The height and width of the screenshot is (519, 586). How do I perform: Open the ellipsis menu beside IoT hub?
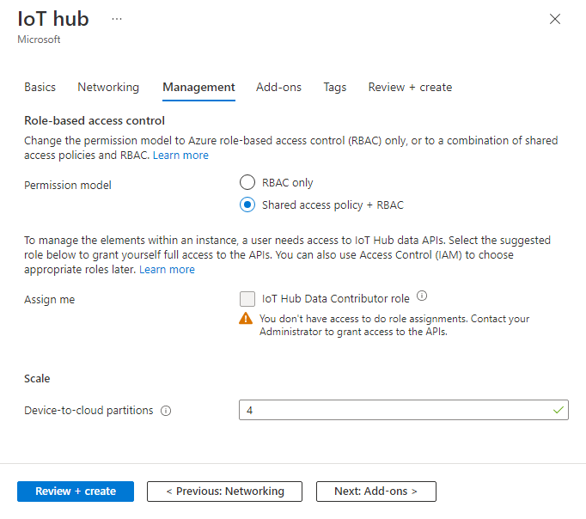click(x=117, y=19)
